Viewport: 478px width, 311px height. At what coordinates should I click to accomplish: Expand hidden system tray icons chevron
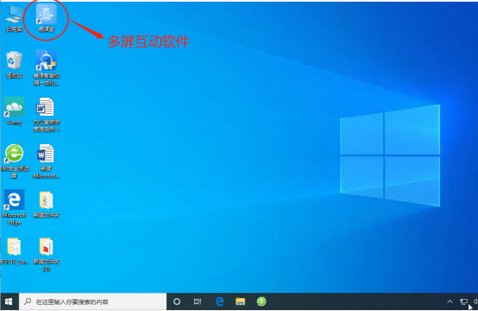pyautogui.click(x=450, y=301)
